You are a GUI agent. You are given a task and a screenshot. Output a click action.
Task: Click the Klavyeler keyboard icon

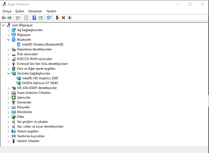tap(14, 107)
